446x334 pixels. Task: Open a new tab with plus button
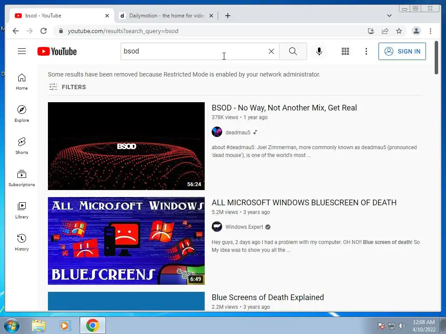click(x=227, y=16)
